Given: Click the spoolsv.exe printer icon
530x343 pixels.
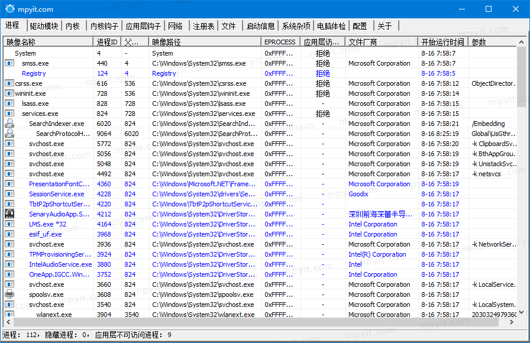Looking at the screenshot, I should pyautogui.click(x=9, y=295).
